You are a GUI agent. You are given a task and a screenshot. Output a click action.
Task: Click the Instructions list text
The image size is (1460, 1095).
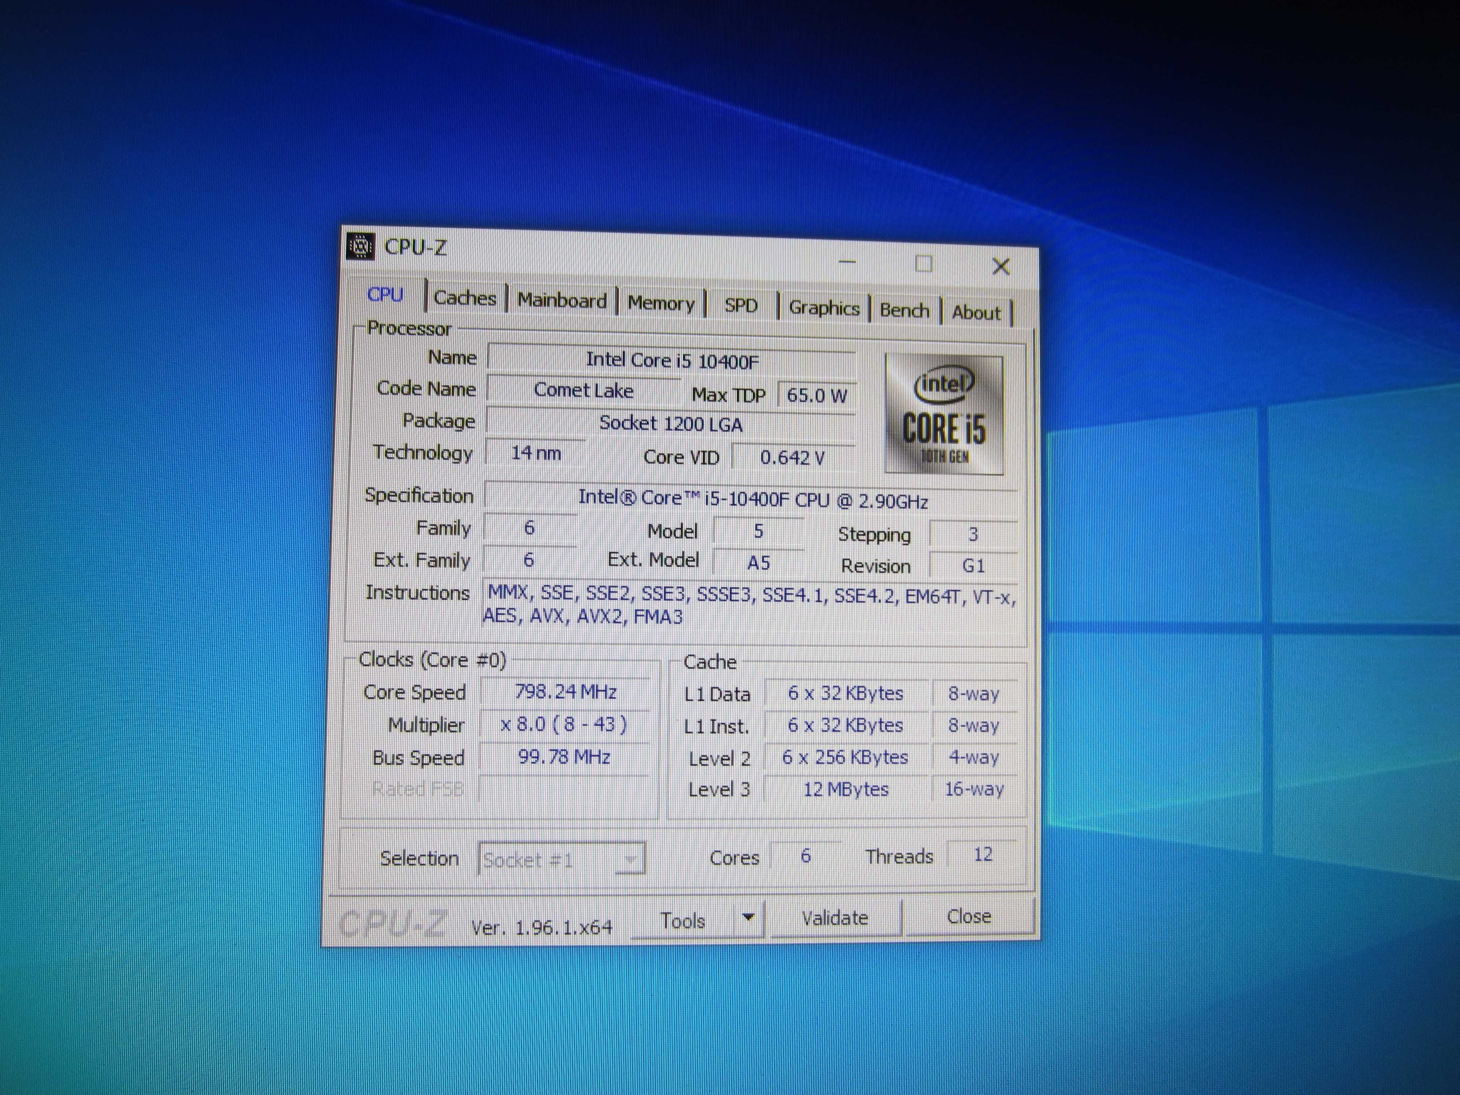[749, 605]
